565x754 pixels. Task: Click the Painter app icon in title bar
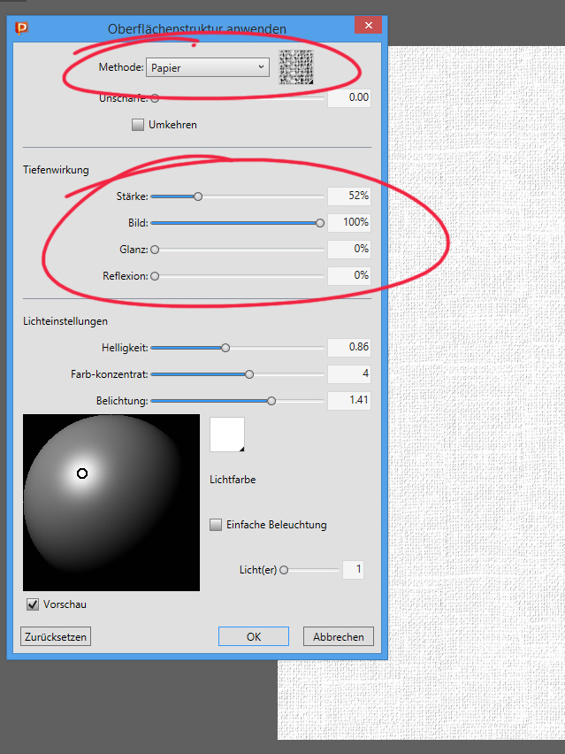[x=21, y=28]
